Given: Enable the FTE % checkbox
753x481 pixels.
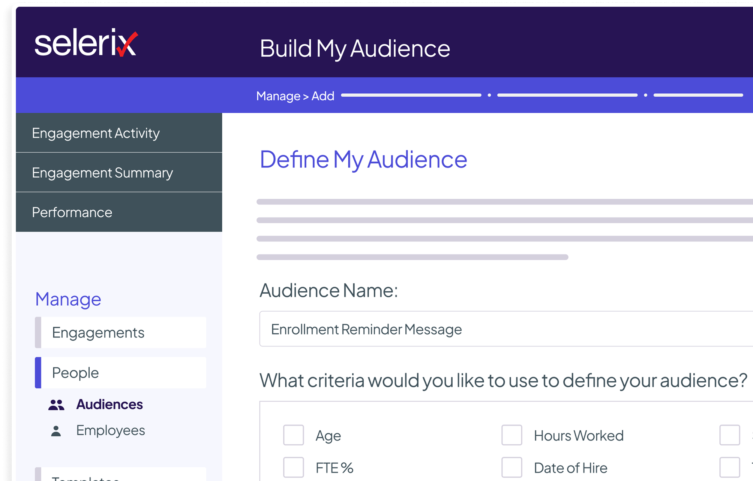Looking at the screenshot, I should pyautogui.click(x=293, y=467).
